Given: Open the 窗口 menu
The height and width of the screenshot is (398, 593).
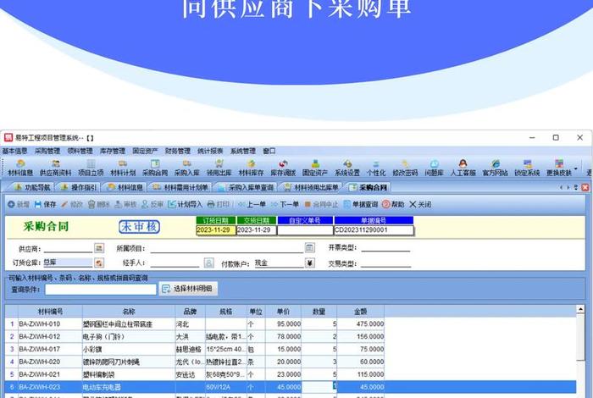Looking at the screenshot, I should 269,151.
